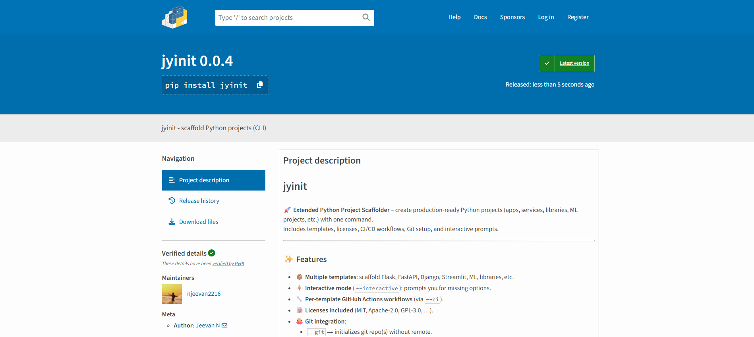Open the Help page
Image resolution: width=754 pixels, height=337 pixels.
(x=454, y=17)
